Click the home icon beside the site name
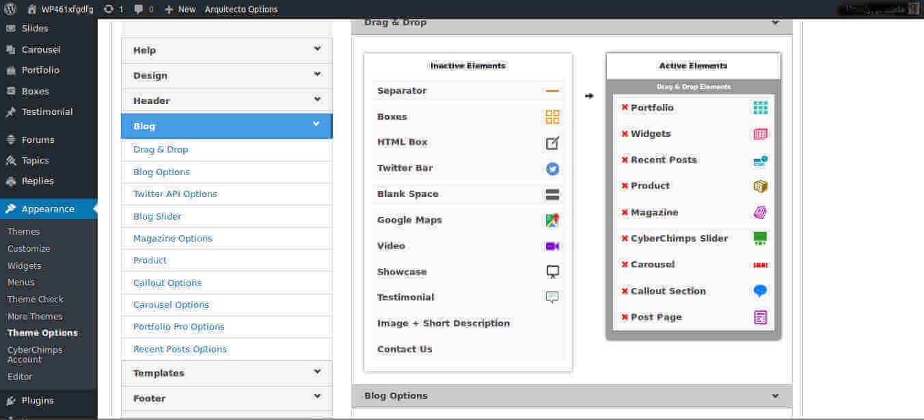The width and height of the screenshot is (924, 420). [32, 10]
